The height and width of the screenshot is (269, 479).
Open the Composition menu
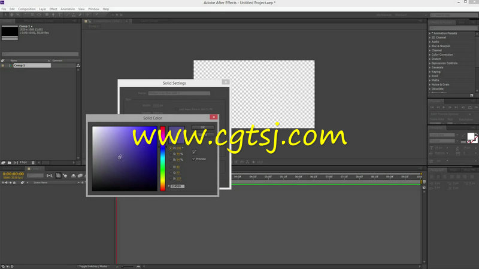click(x=27, y=9)
